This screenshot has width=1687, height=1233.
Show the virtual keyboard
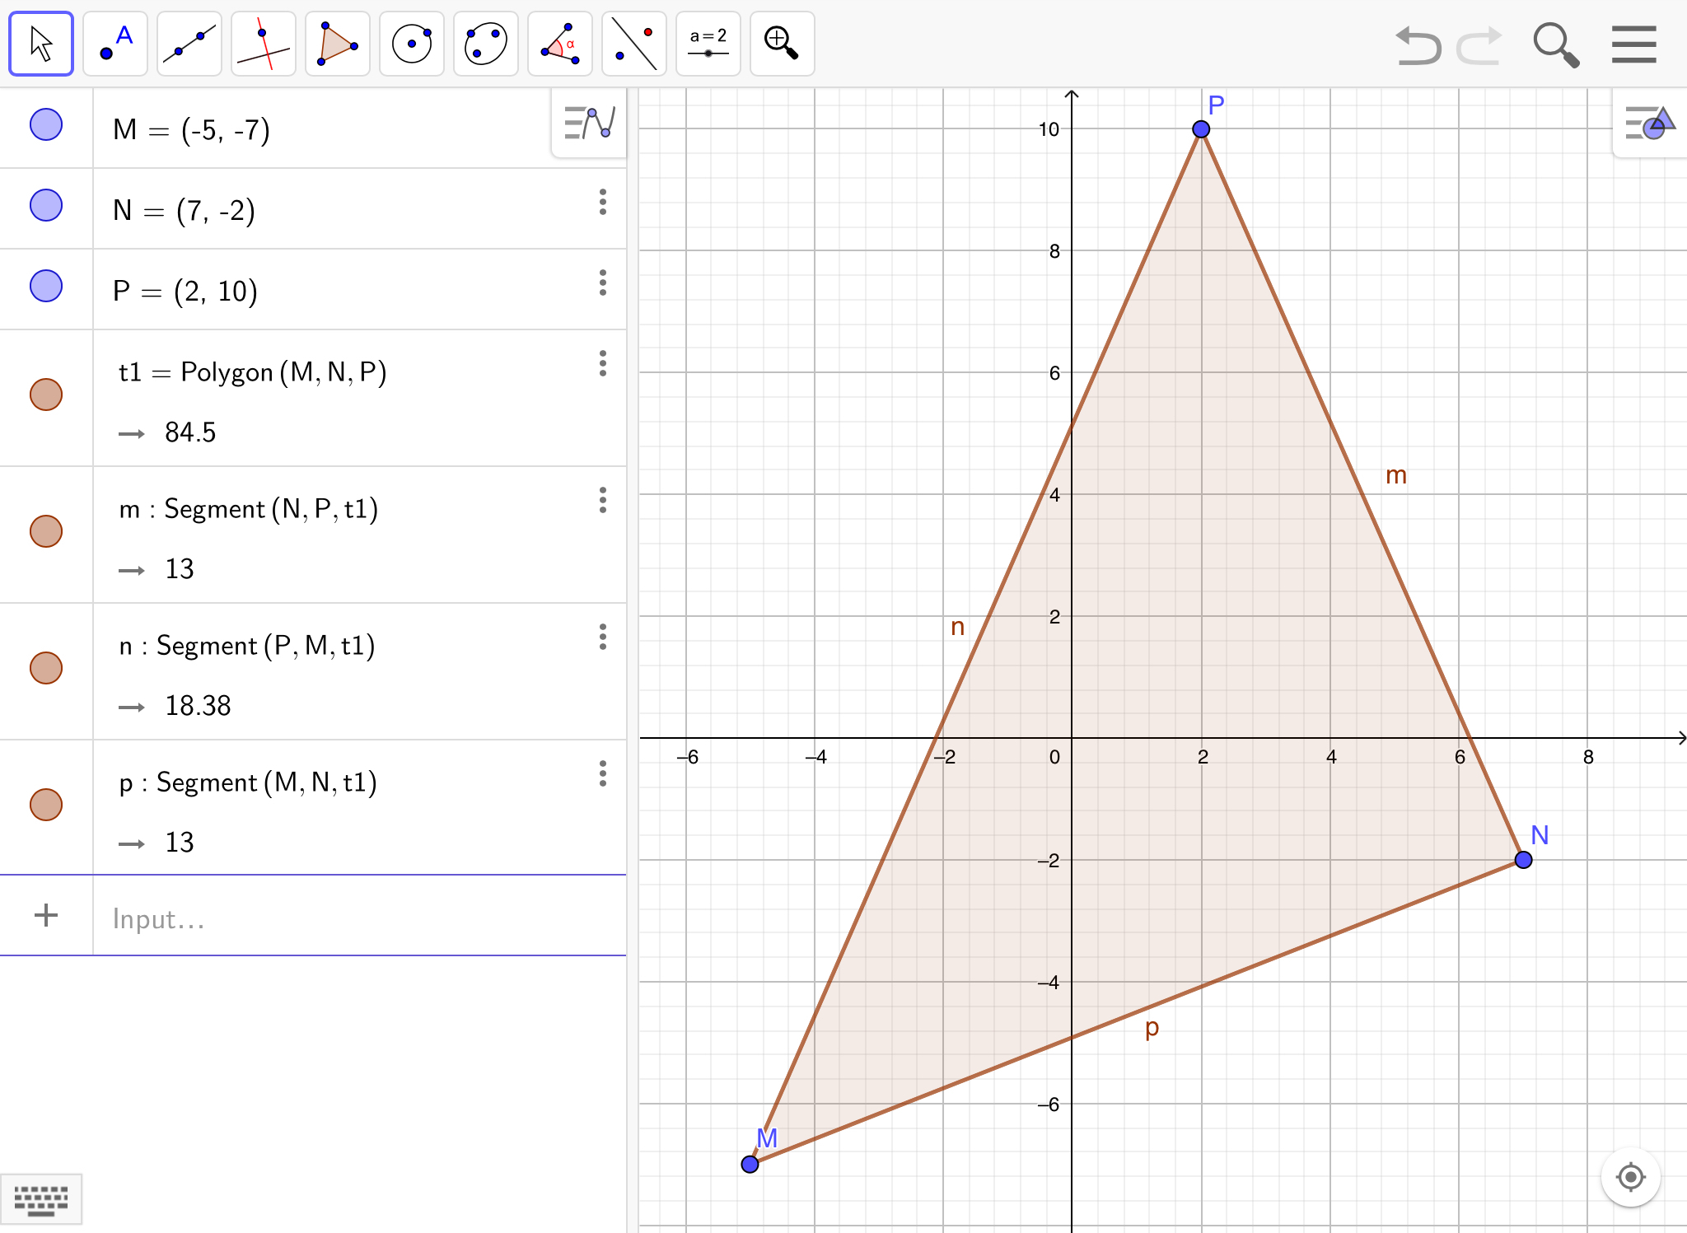pyautogui.click(x=41, y=1200)
